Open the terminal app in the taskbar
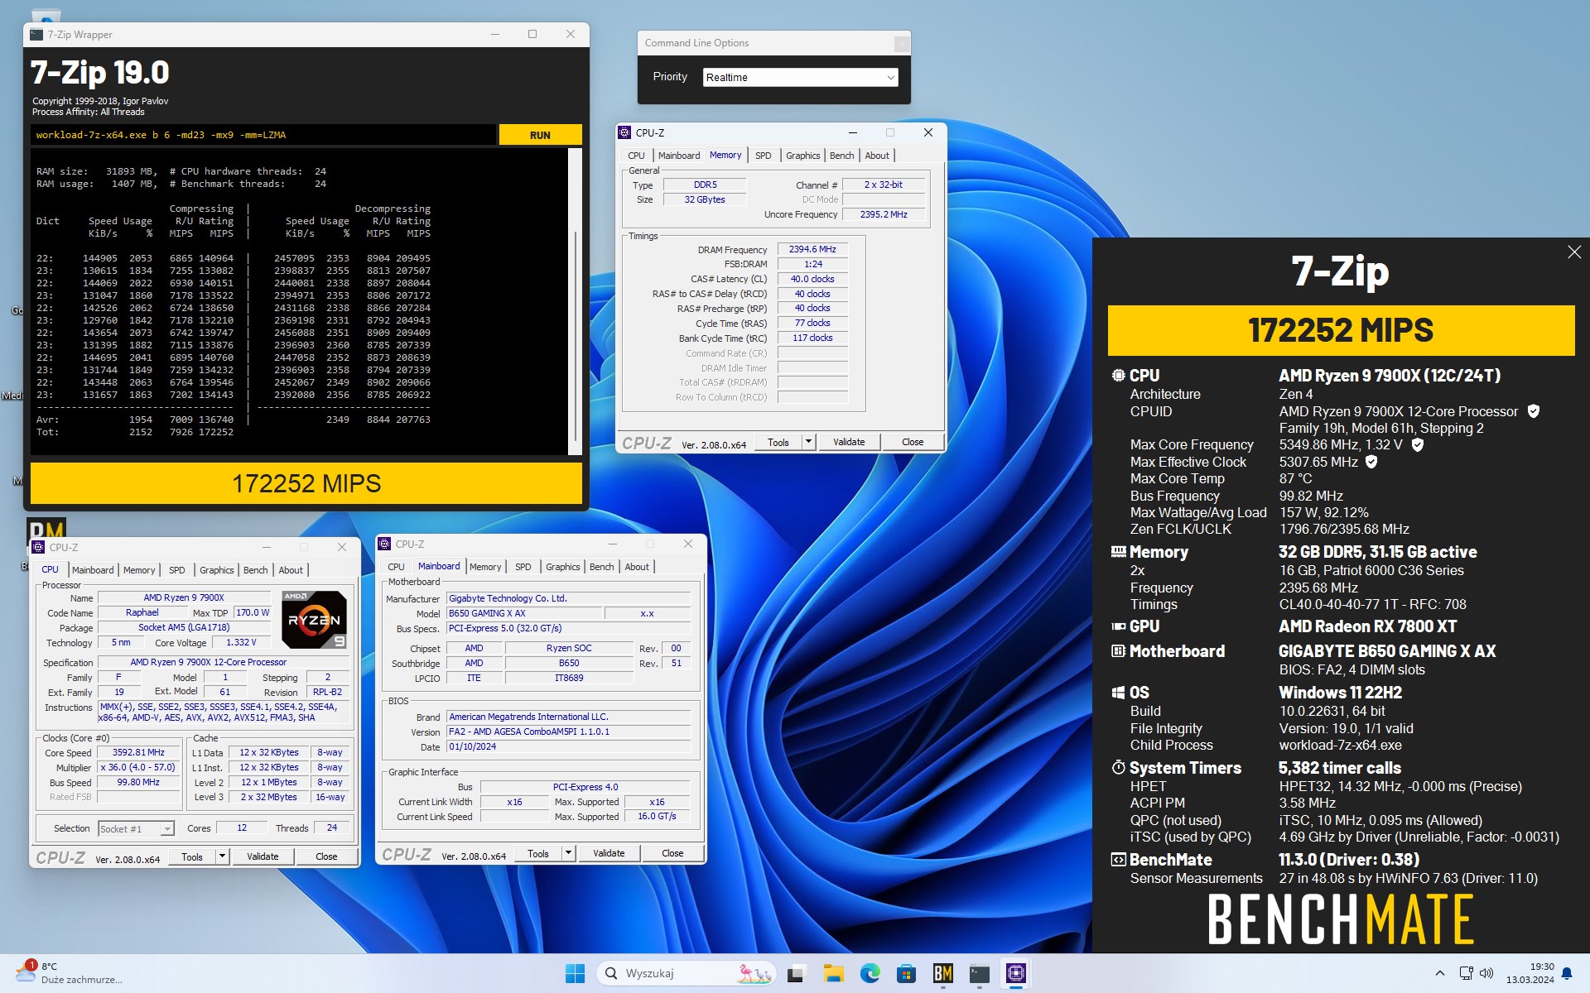The height and width of the screenshot is (993, 1590). pyautogui.click(x=979, y=973)
